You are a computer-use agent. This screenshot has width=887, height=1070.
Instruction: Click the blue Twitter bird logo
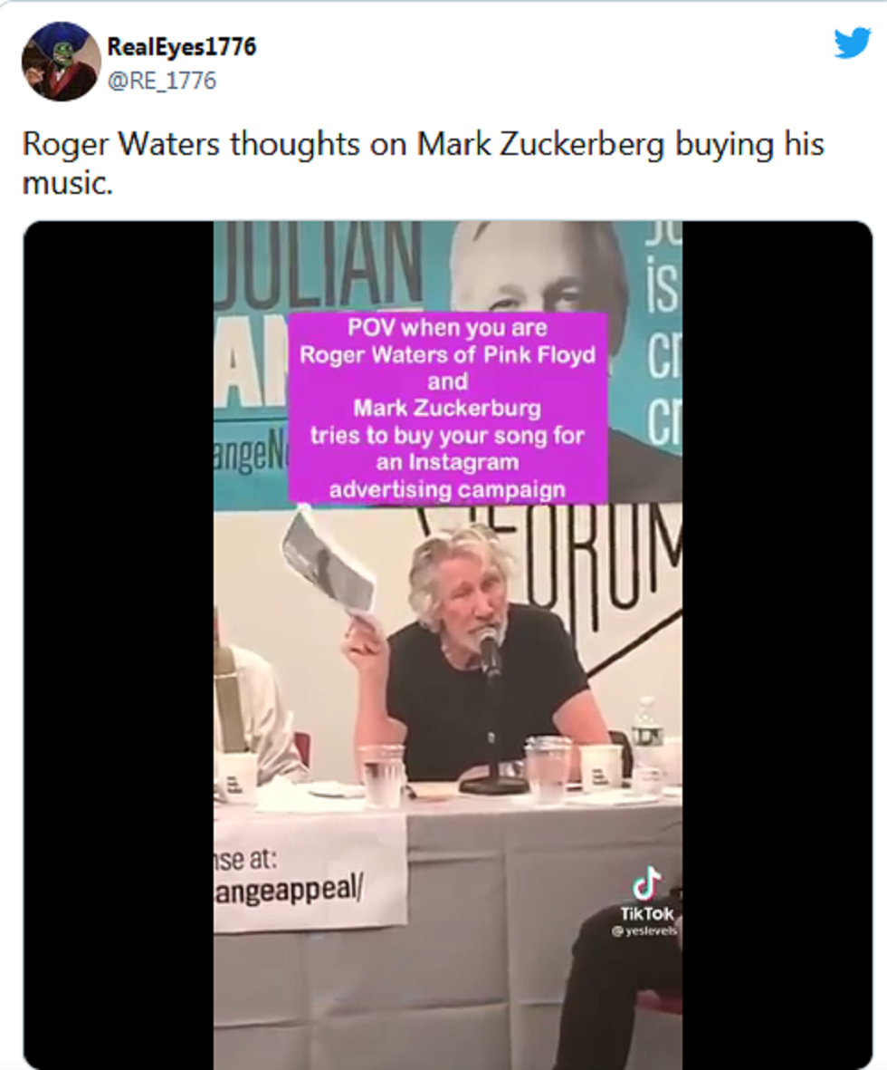(x=853, y=43)
